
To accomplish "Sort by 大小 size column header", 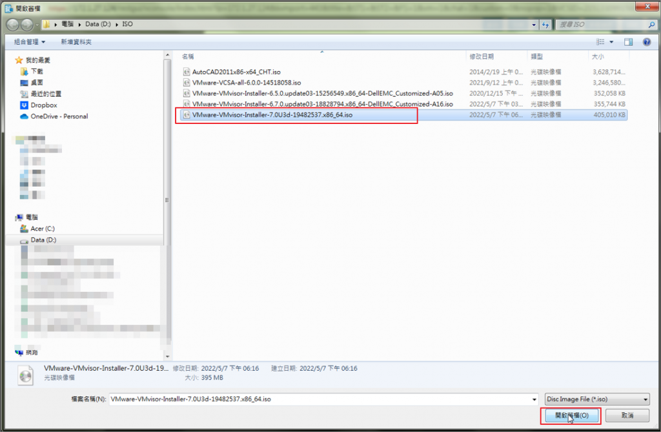I will point(598,57).
